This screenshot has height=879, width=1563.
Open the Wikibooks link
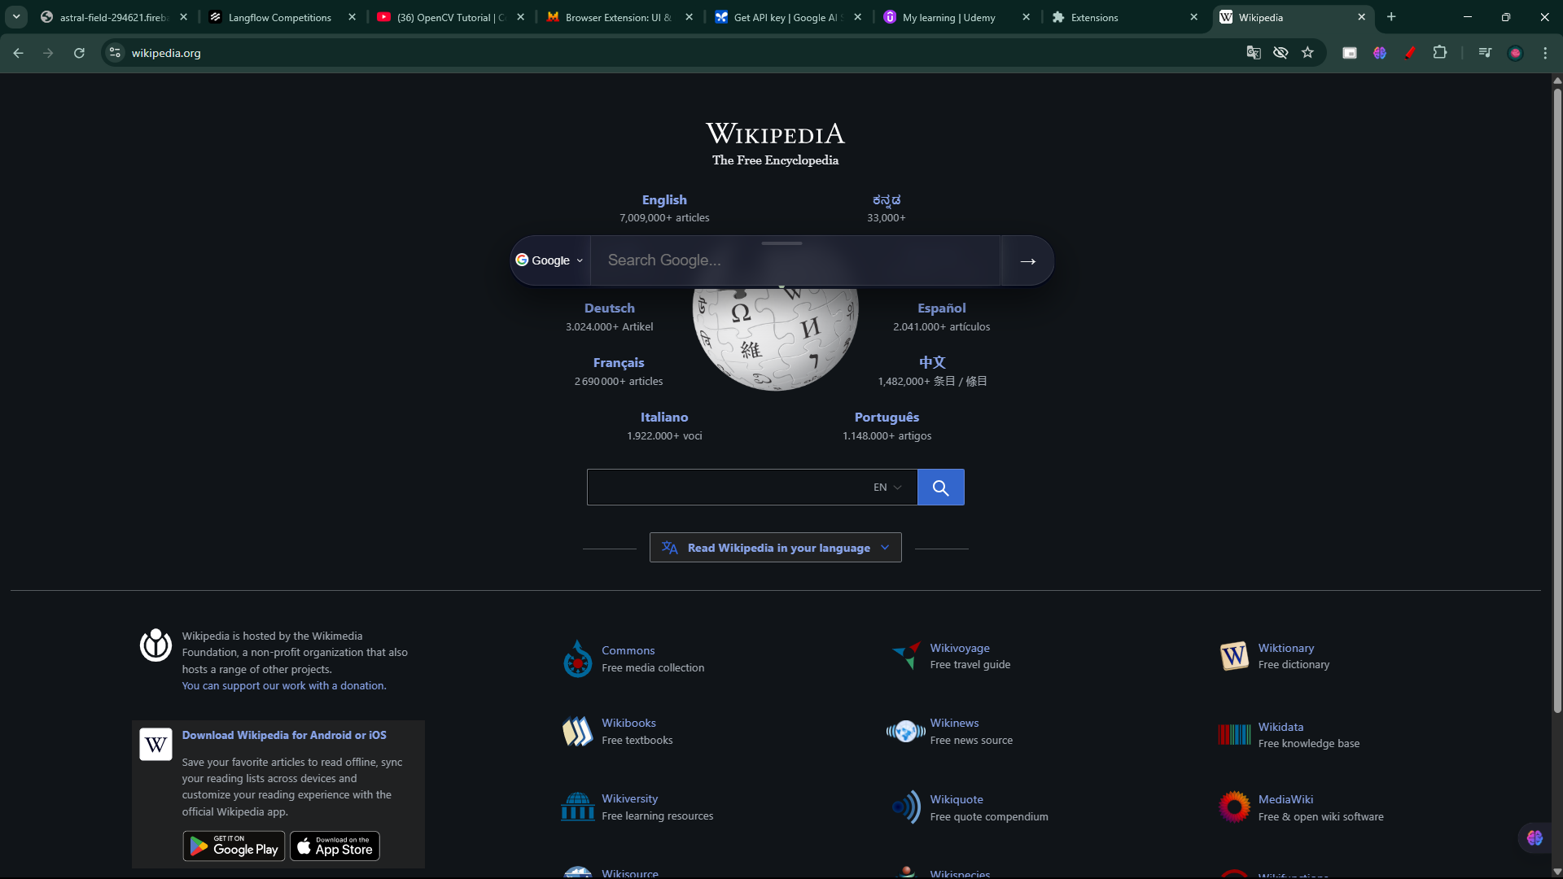tap(628, 724)
